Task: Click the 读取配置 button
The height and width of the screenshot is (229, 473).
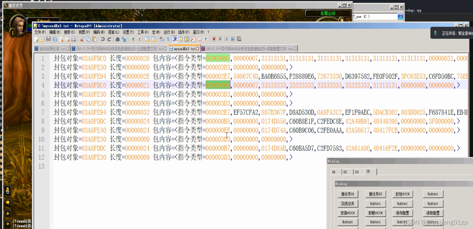Action: coord(433,213)
